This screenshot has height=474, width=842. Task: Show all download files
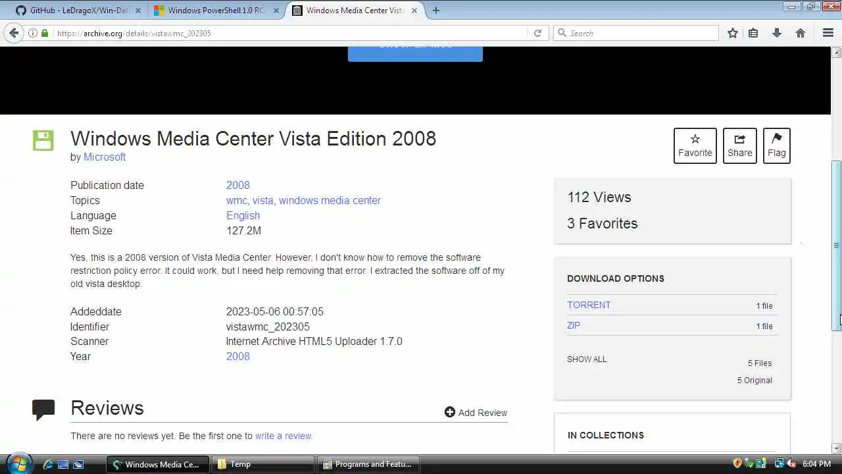point(587,359)
